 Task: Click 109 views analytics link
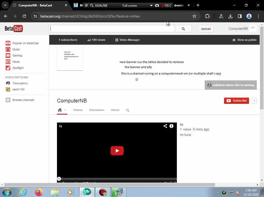pos(96,40)
